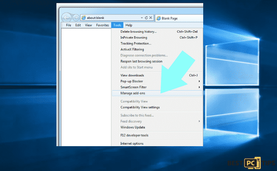This screenshot has height=171, width=277.
Task: Click the Internet Explorer icon beside about:blank
Action: point(84,18)
